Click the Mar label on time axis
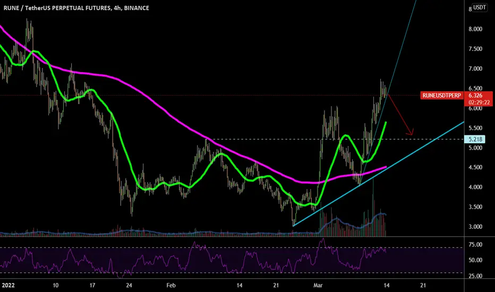Image resolution: width=495 pixels, height=292 pixels. pyautogui.click(x=318, y=286)
